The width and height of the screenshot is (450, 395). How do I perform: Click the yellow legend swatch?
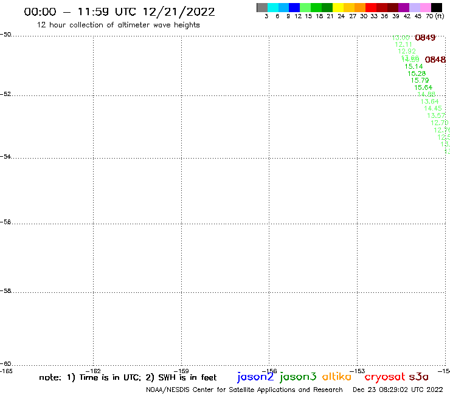pos(338,7)
